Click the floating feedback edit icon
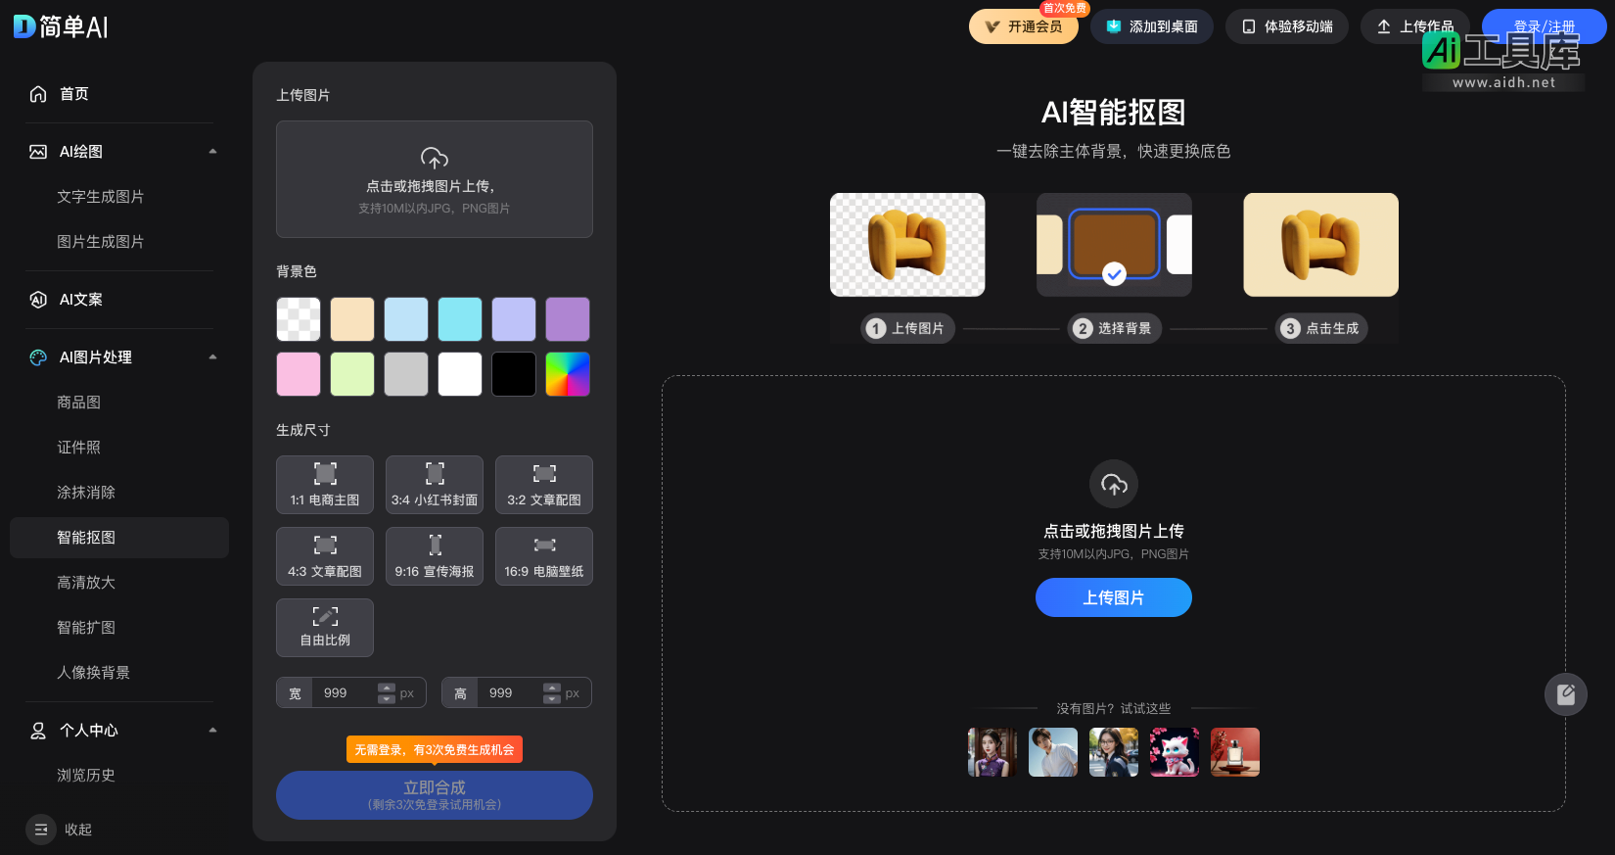The image size is (1615, 855). 1566,694
